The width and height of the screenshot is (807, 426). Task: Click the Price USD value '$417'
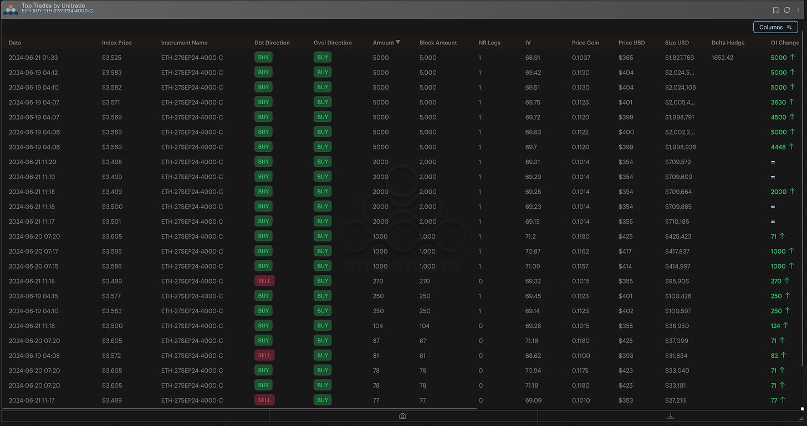[626, 252]
